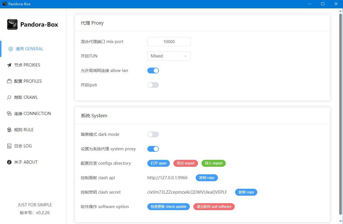Close the Pandora-Box window

coord(336,4)
